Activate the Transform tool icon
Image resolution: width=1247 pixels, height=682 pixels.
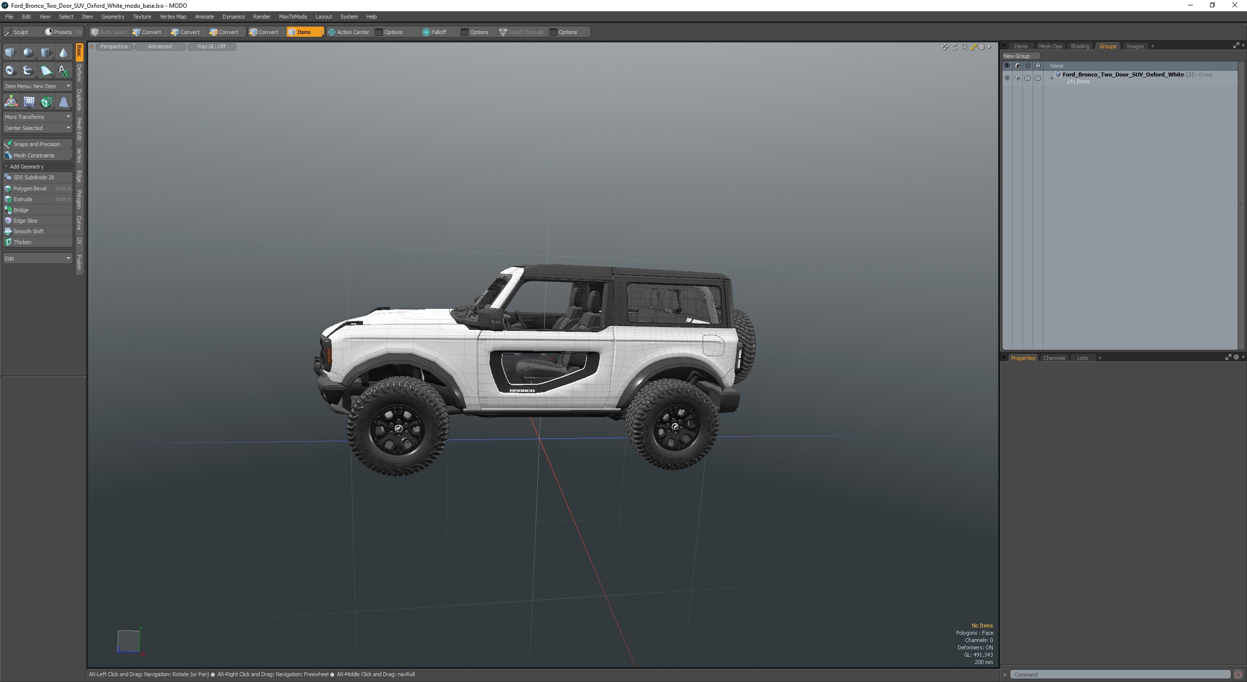point(11,102)
